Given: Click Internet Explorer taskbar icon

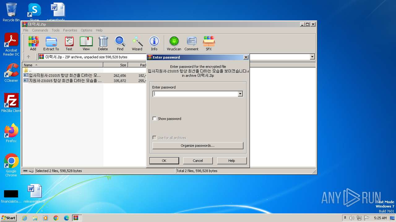Looking at the screenshot, I should 24,218.
